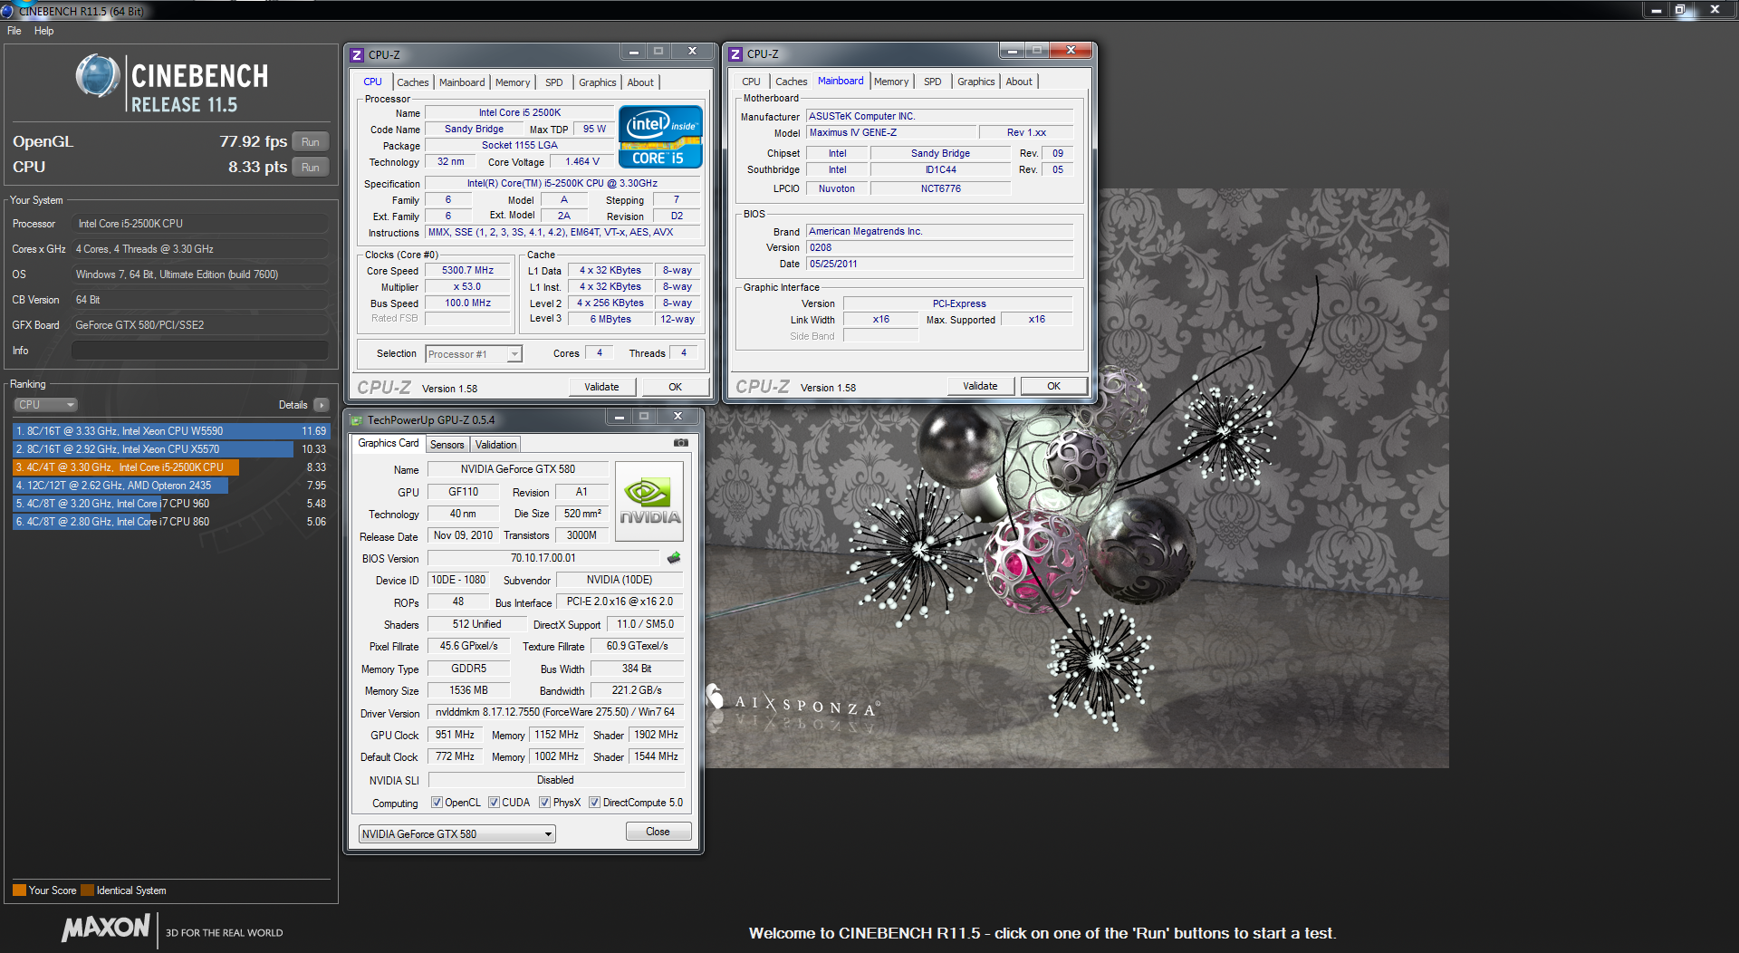Viewport: 1739px width, 953px height.
Task: Open About tab in the CPU-Z window showing the CPU tab
Action: (640, 82)
